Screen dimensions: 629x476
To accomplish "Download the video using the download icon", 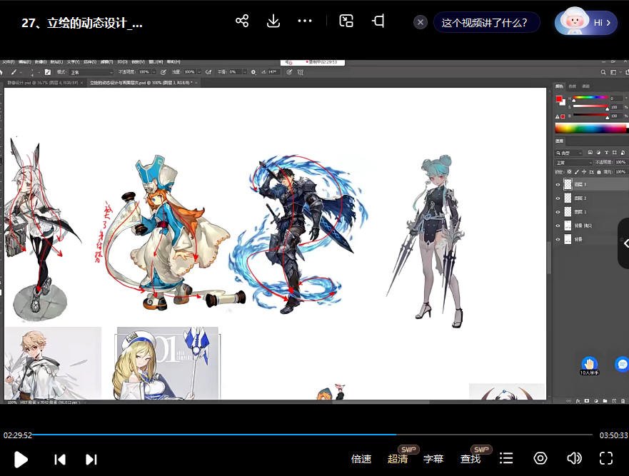I will [x=273, y=21].
